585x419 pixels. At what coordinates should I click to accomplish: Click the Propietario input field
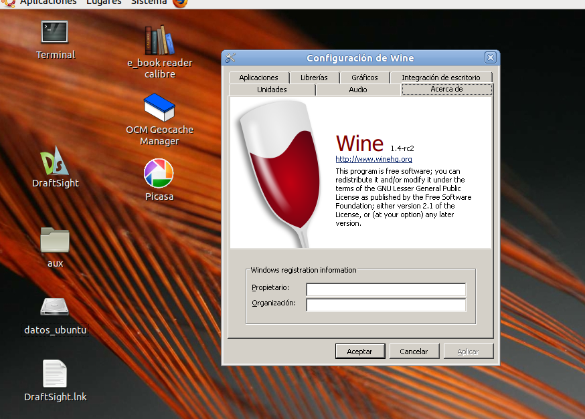386,289
